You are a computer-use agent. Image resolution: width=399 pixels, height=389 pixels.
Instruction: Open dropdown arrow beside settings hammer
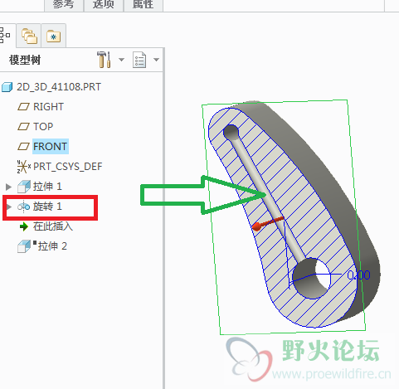coord(121,60)
